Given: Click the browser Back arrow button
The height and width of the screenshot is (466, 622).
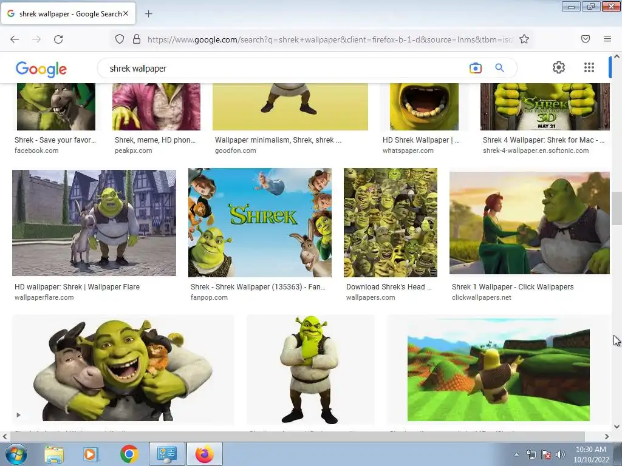Looking at the screenshot, I should tap(15, 39).
